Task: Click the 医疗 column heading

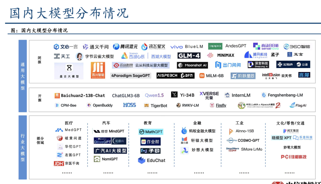Action: coord(69,123)
